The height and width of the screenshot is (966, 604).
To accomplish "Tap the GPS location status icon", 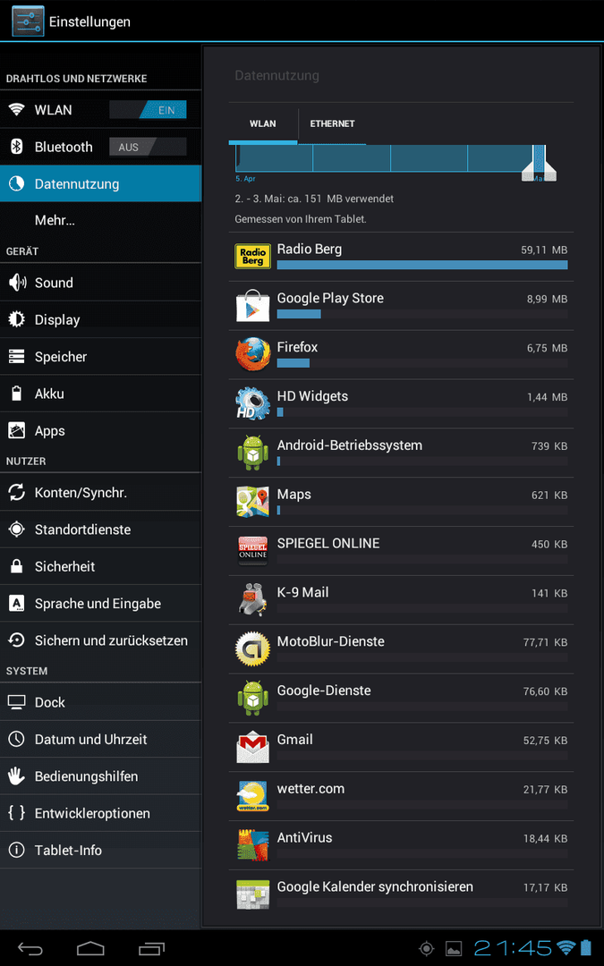I will (x=426, y=949).
